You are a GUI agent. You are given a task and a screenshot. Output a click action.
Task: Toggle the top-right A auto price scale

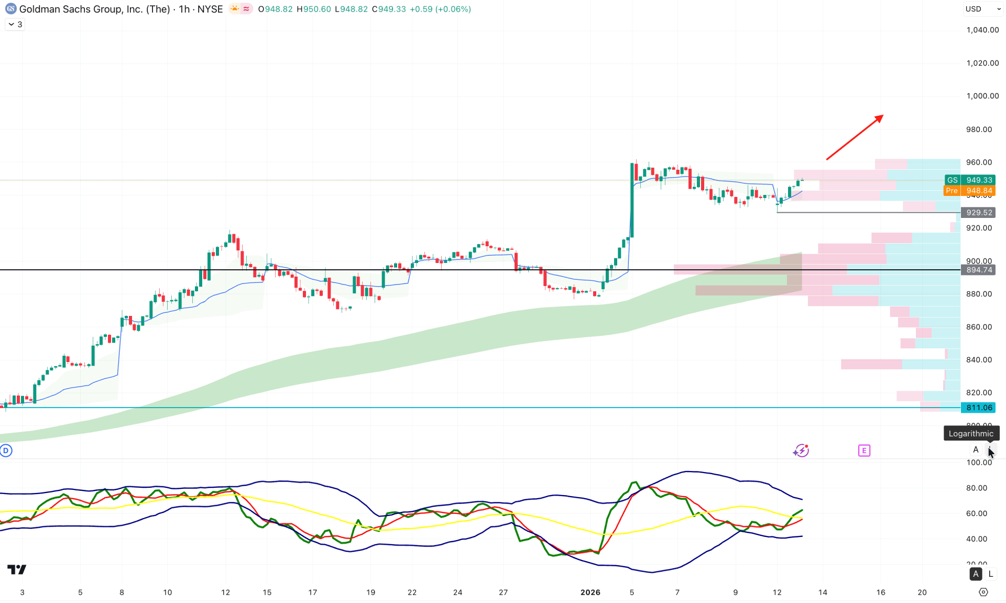[976, 449]
